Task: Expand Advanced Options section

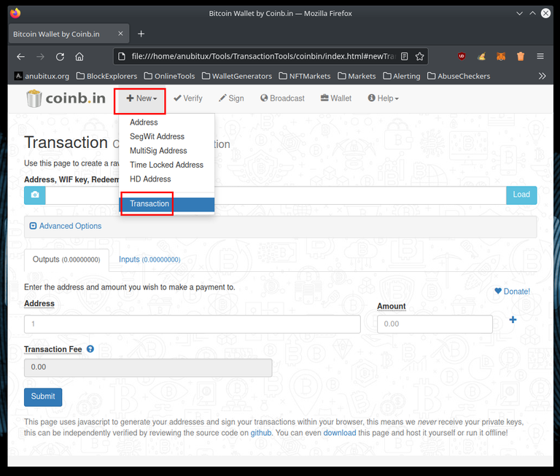Action: coord(66,226)
